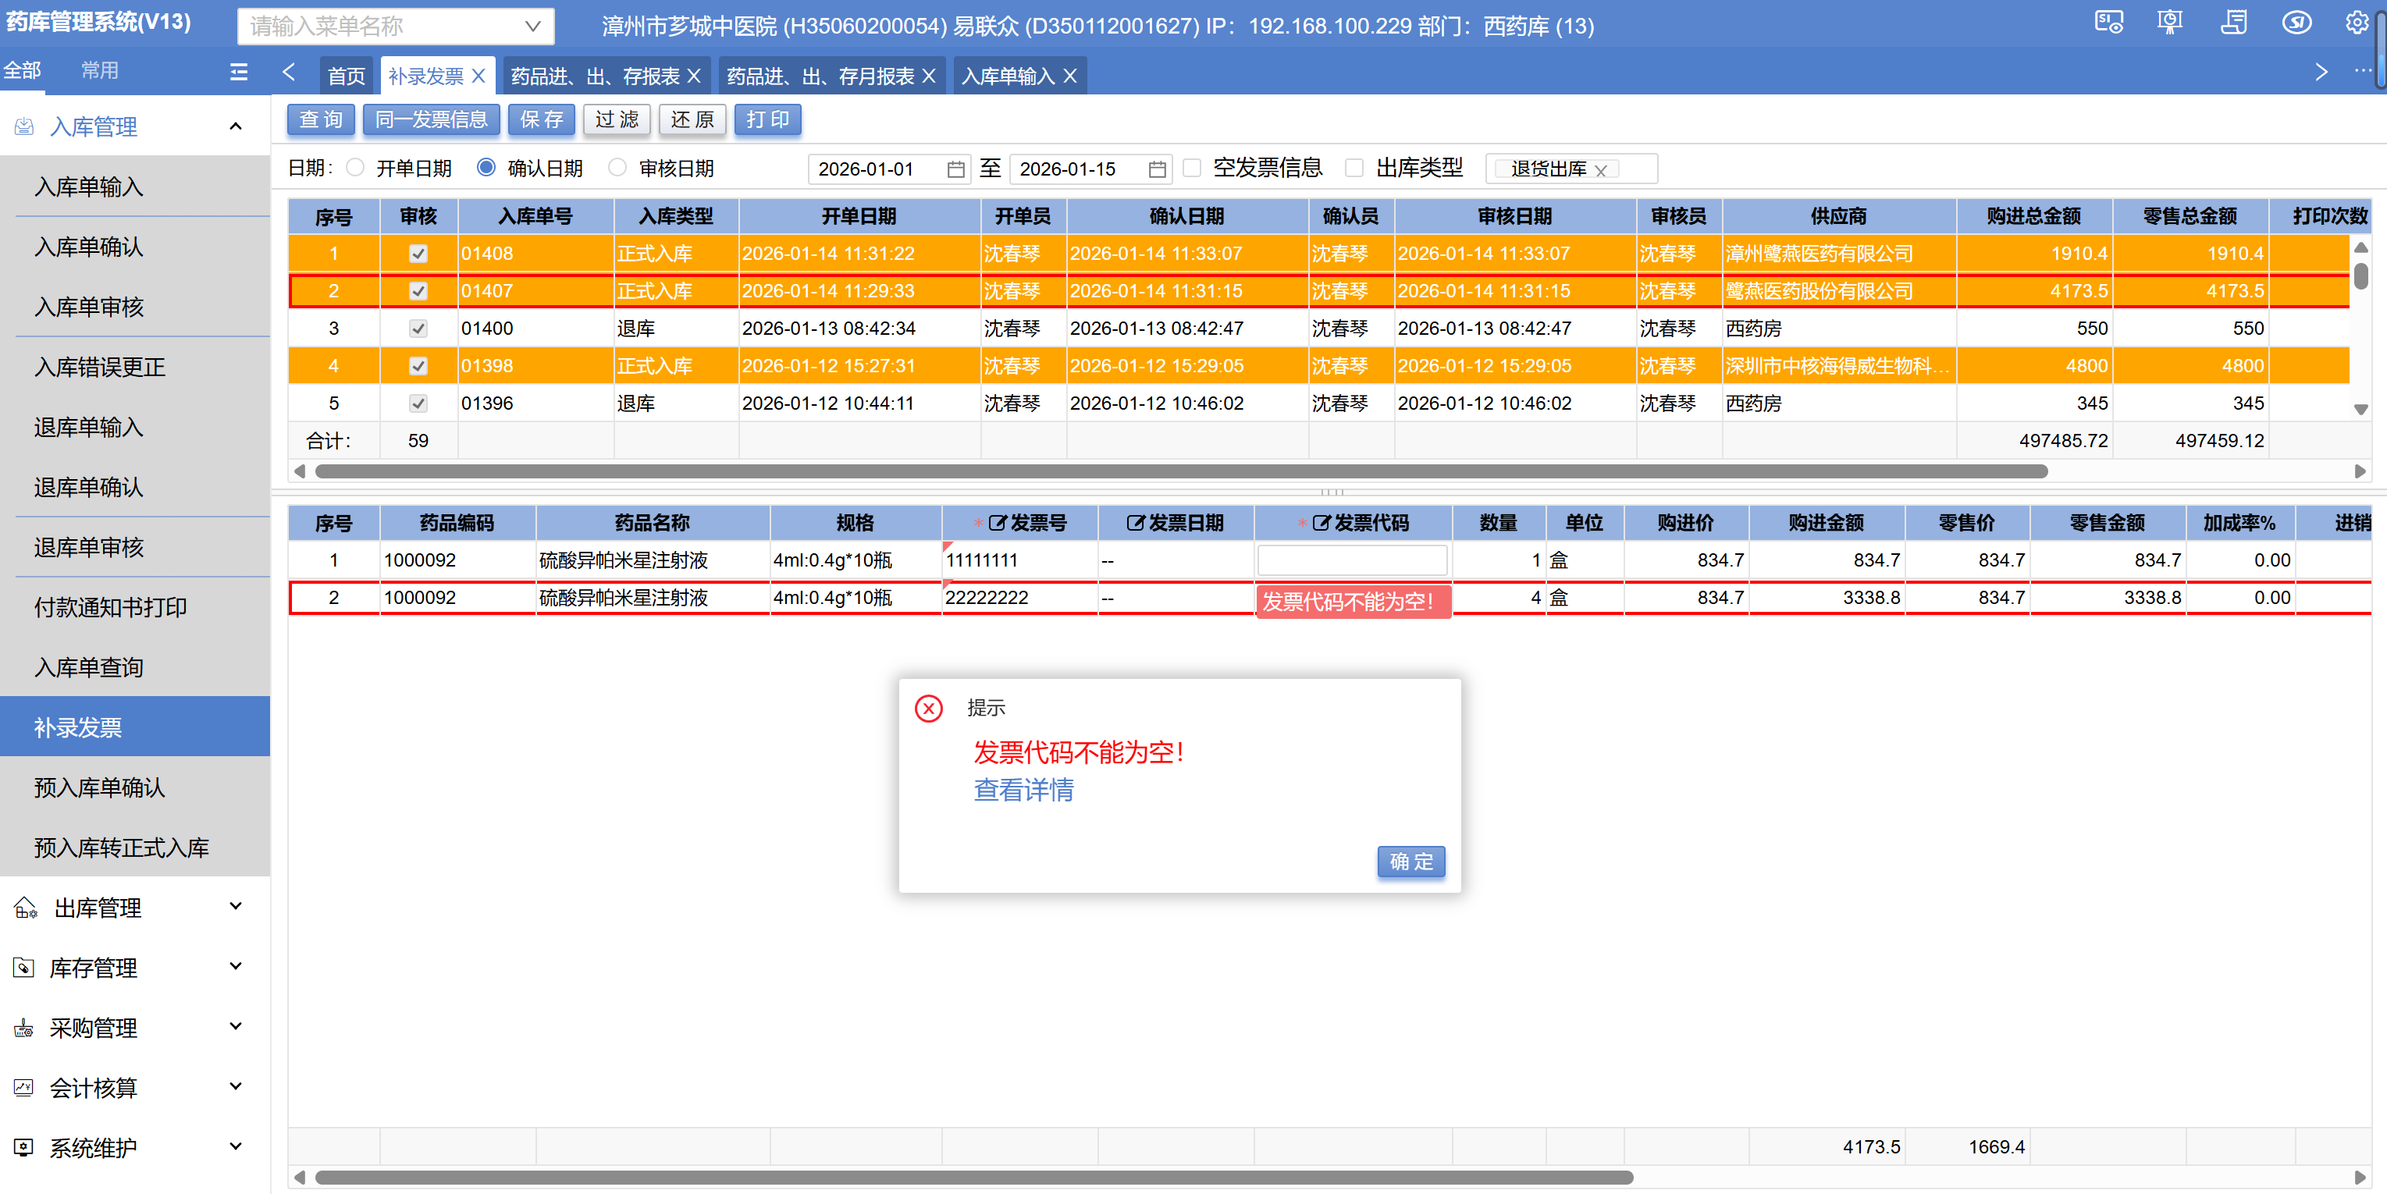Remove the 退货出库 tag with its X
Viewport: 2387px width, 1194px height.
[1600, 170]
